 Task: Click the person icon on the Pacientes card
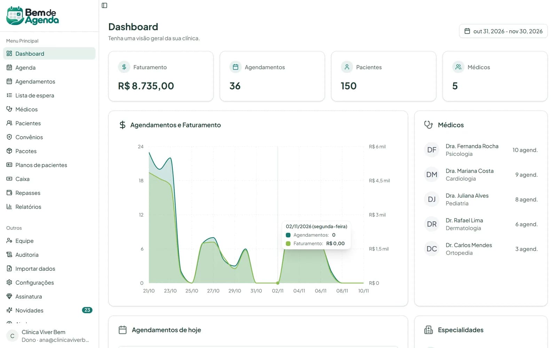coord(347,67)
